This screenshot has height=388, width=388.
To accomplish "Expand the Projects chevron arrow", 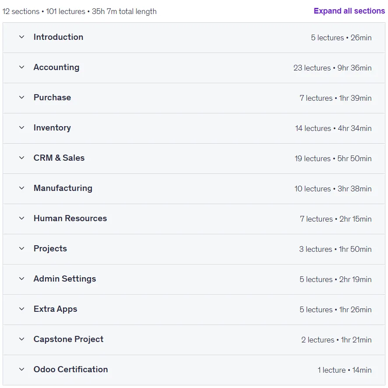I will coord(22,249).
